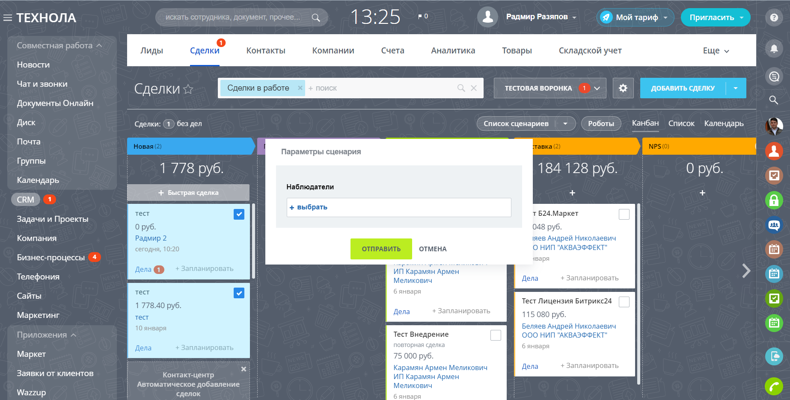
Task: Click the teal phone-document icon
Action: (x=774, y=356)
